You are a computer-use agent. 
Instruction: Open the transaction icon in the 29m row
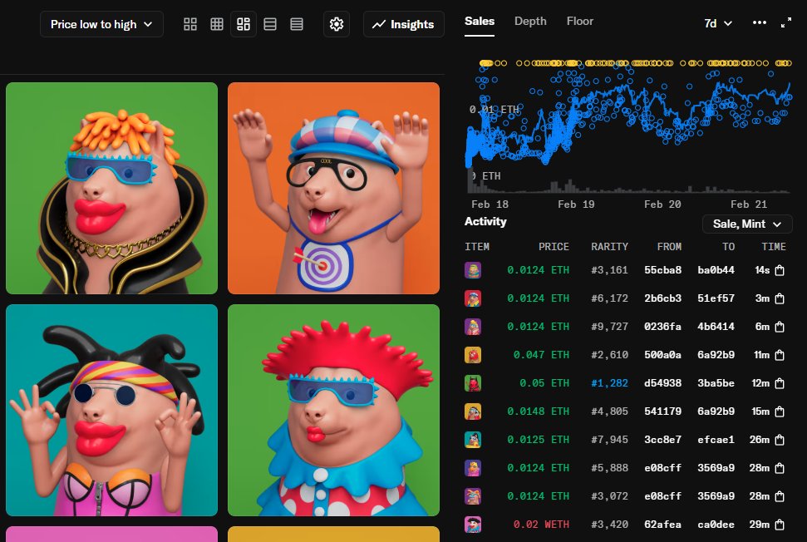click(780, 525)
